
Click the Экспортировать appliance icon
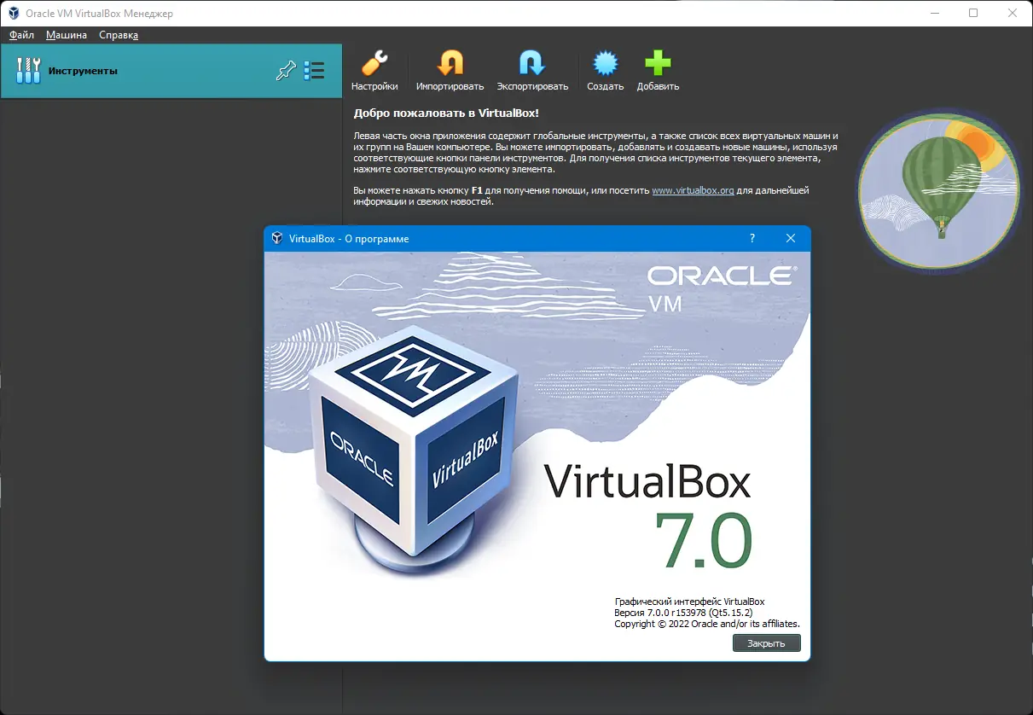coord(532,70)
